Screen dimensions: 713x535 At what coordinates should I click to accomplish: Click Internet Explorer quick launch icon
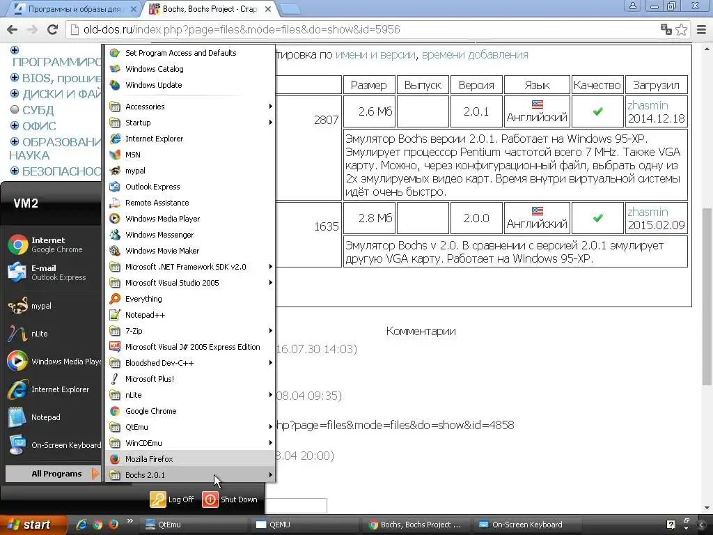(x=82, y=525)
